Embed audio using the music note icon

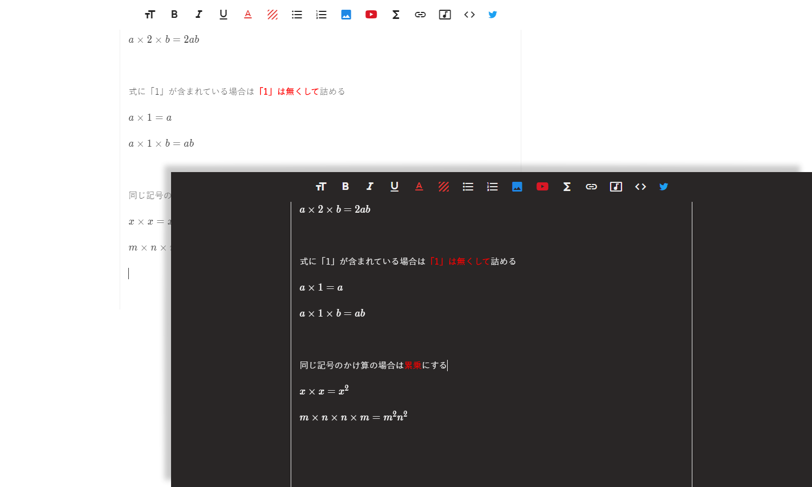(x=615, y=186)
